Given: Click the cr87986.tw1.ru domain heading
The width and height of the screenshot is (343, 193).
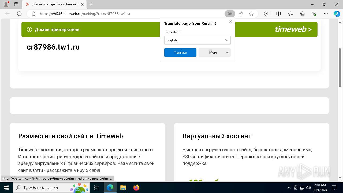Looking at the screenshot, I should coord(53,47).
